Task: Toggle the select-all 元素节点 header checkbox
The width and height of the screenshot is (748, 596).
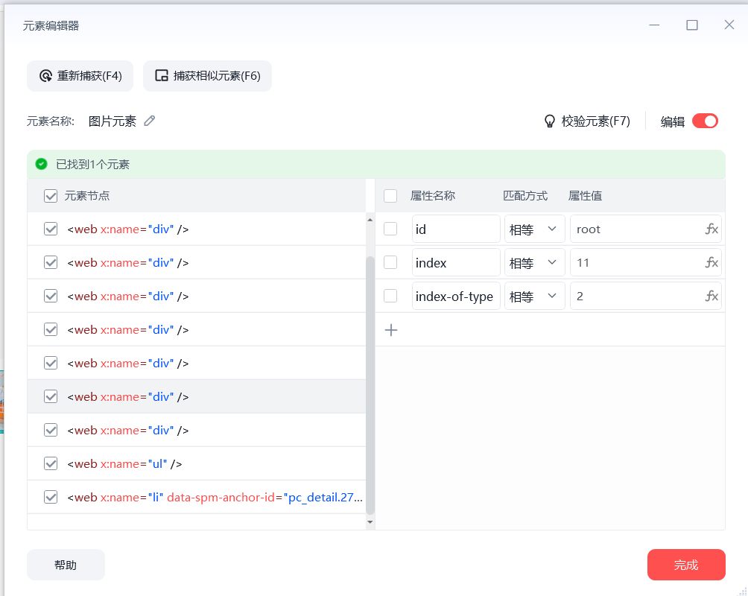Action: pos(51,196)
